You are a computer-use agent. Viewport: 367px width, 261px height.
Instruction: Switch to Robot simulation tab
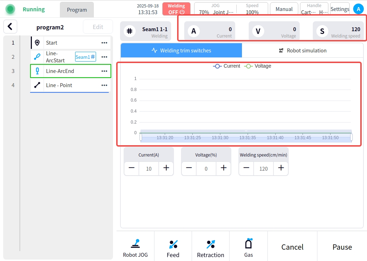coord(303,51)
